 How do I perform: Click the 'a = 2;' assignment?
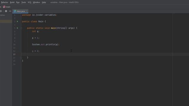(36, 51)
